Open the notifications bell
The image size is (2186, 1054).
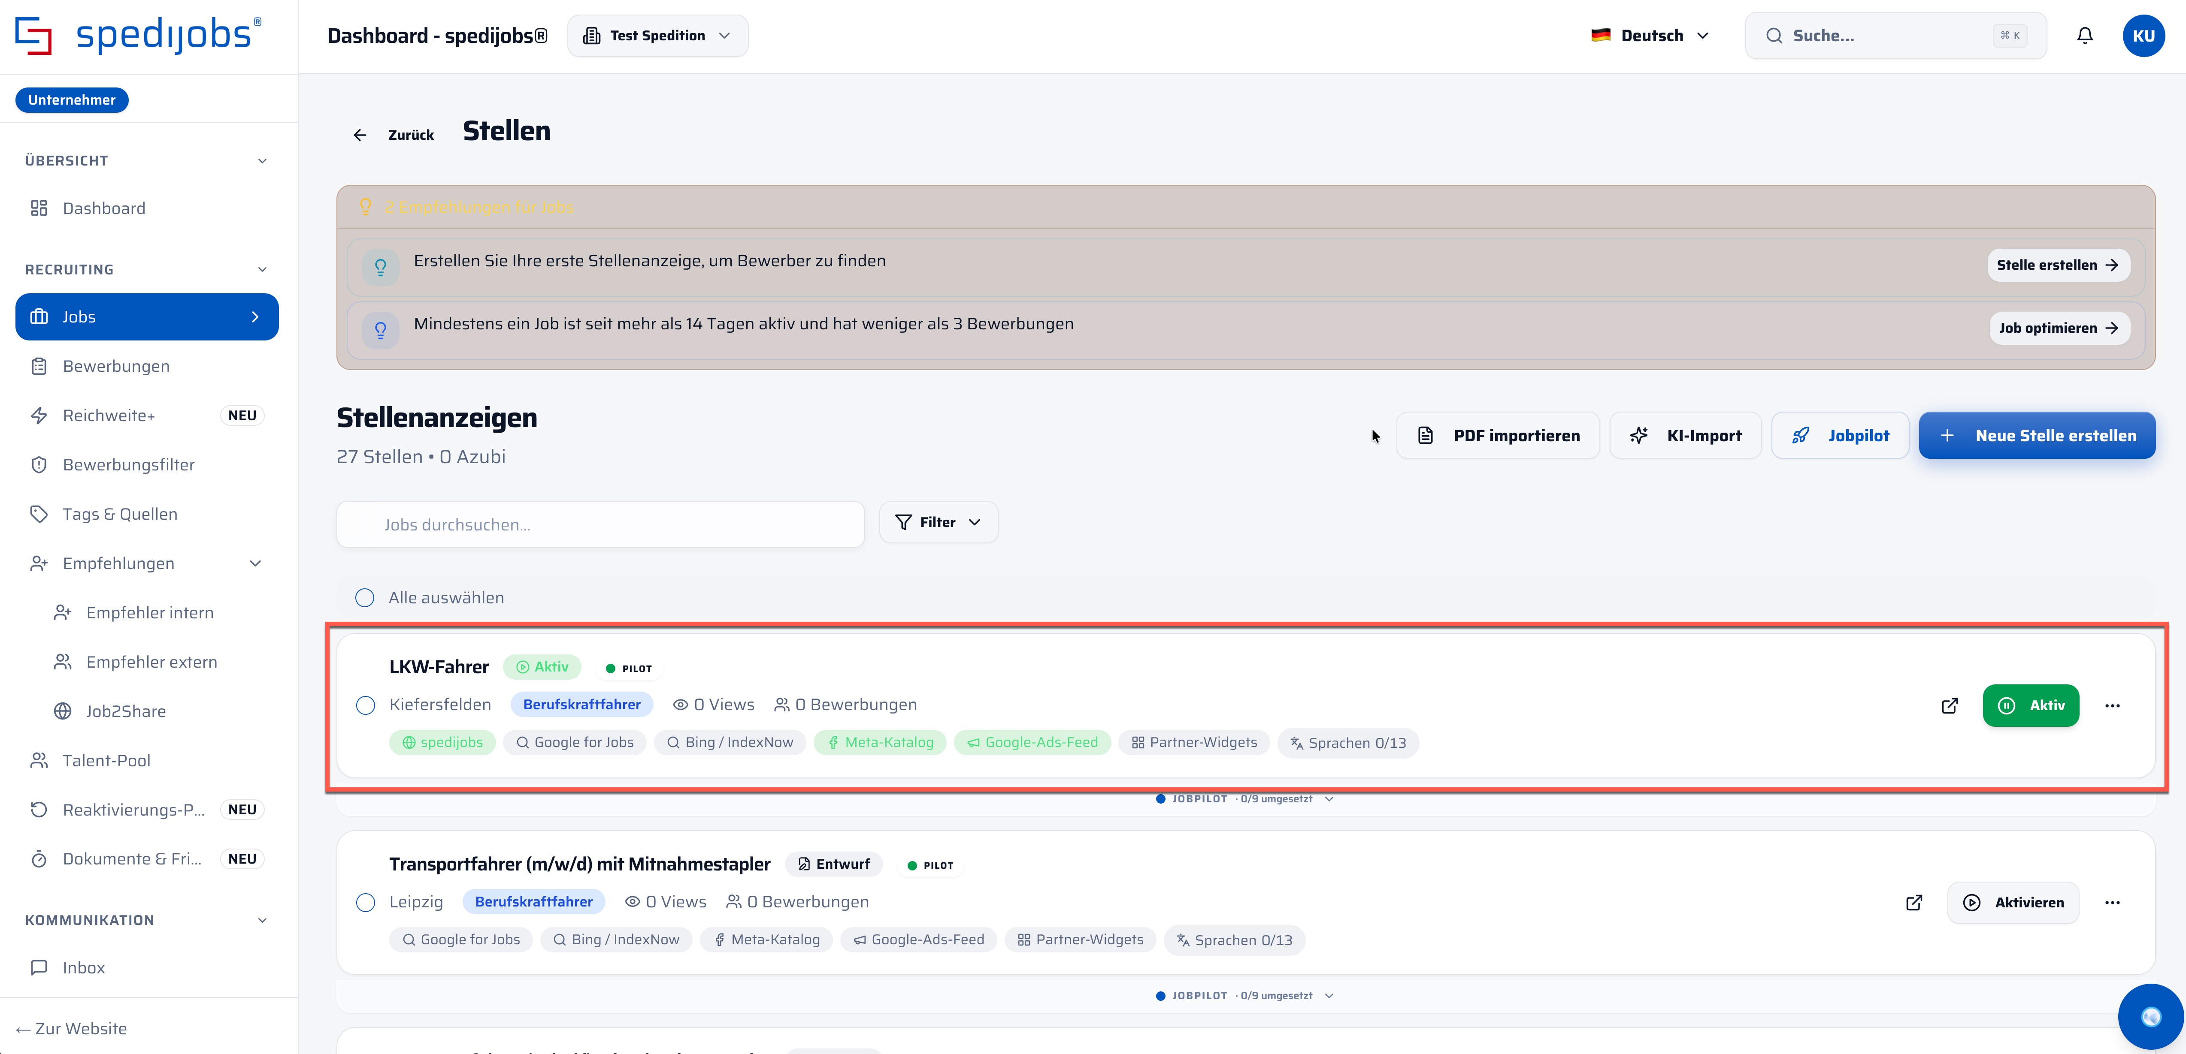click(x=2084, y=36)
